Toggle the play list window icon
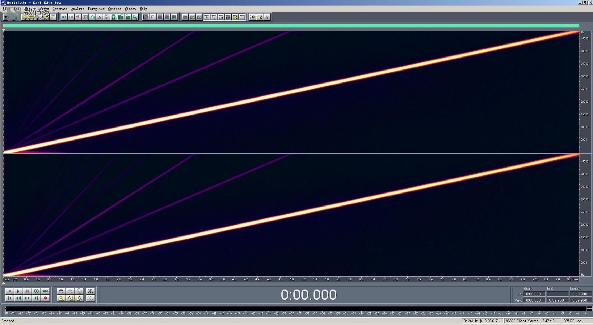Viewport: 593px width, 325px height. (199, 17)
